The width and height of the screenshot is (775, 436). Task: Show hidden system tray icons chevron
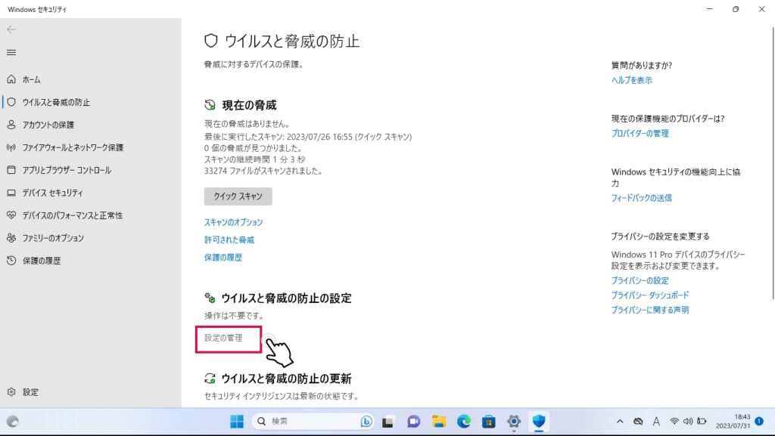click(620, 421)
